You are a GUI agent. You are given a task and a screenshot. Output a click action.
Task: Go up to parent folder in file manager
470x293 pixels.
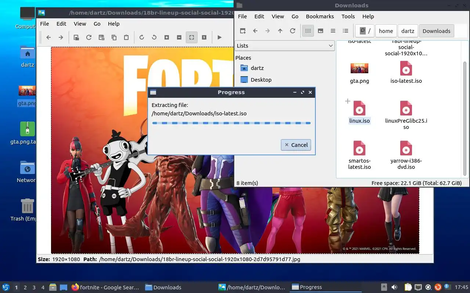click(x=280, y=31)
